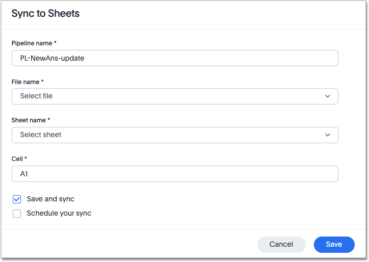The image size is (369, 262).
Task: Cancel the Sync to Sheets dialog
Action: click(281, 245)
